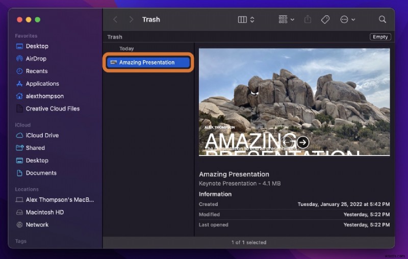Open Documents under iCloud
This screenshot has height=259, width=408.
click(x=41, y=173)
